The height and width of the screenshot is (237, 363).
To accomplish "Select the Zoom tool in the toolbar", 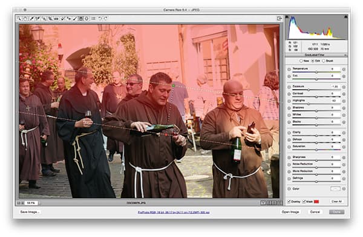I will (19, 19).
